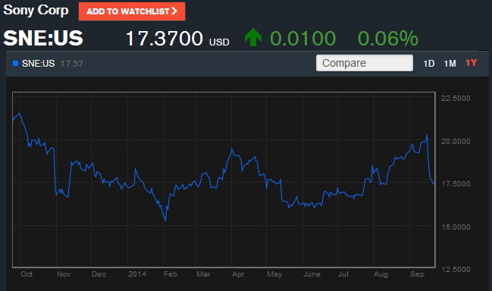
Task: Click the 22.5000 axis label
Action: point(456,99)
